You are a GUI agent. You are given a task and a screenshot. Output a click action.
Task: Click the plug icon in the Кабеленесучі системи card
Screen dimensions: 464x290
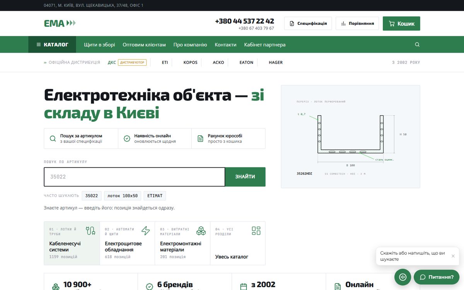coord(90,231)
